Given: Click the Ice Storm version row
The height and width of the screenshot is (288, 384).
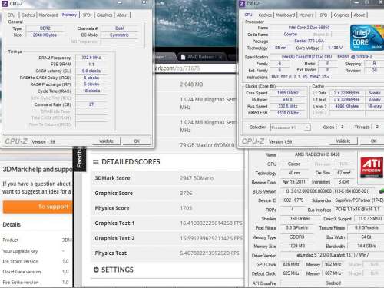Looking at the screenshot, I should tap(35, 261).
